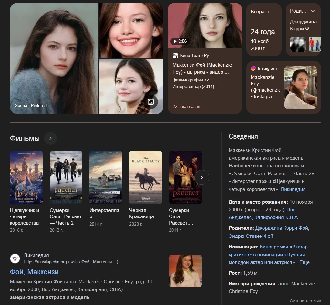Click the Джорджина Кэрри Ф… card name
The width and height of the screenshot is (330, 305).
coord(303,25)
